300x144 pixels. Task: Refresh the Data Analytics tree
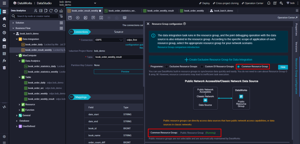pos(51,11)
